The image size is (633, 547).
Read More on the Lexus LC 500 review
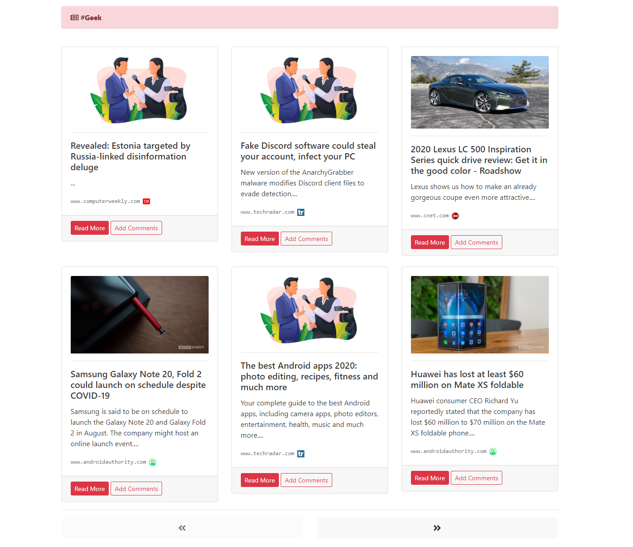tap(430, 242)
